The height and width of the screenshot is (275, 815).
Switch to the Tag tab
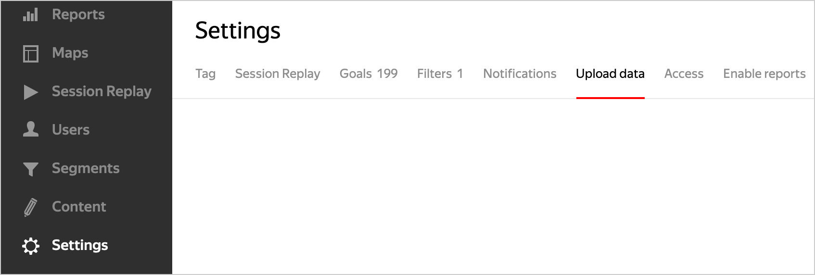coord(205,74)
